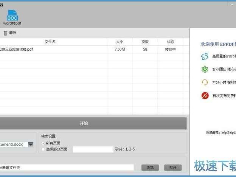This screenshot has width=236, height=177.
Task: Click the output folder path field
Action: coord(67,168)
